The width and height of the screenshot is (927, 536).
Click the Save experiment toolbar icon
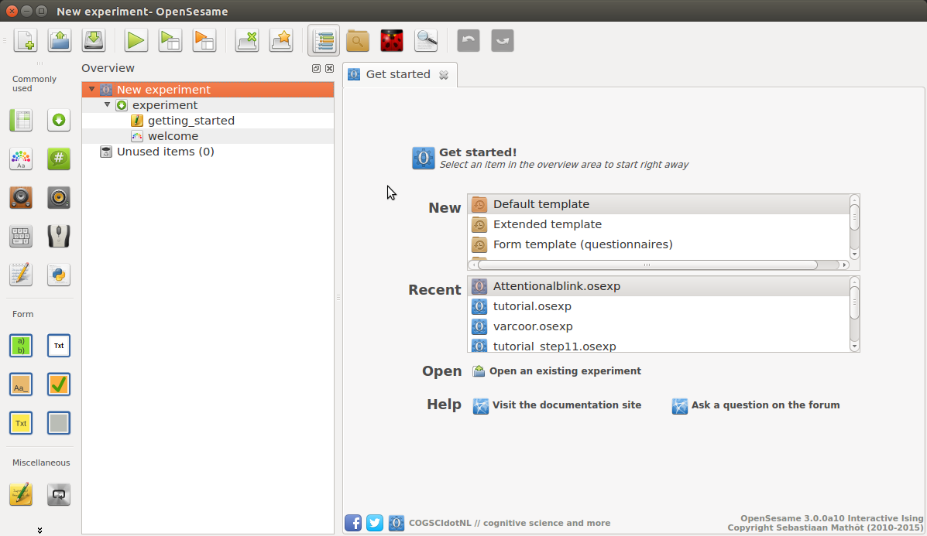click(94, 40)
